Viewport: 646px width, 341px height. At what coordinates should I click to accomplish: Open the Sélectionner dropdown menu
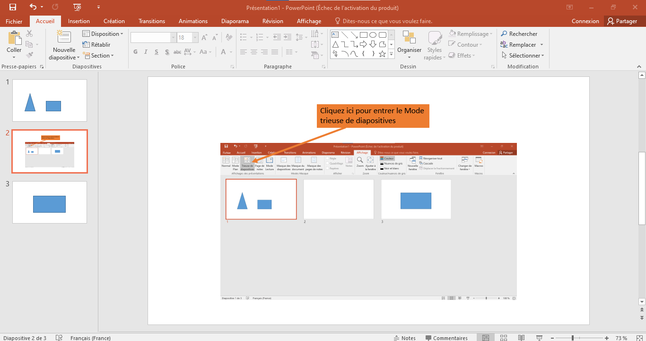tap(523, 56)
